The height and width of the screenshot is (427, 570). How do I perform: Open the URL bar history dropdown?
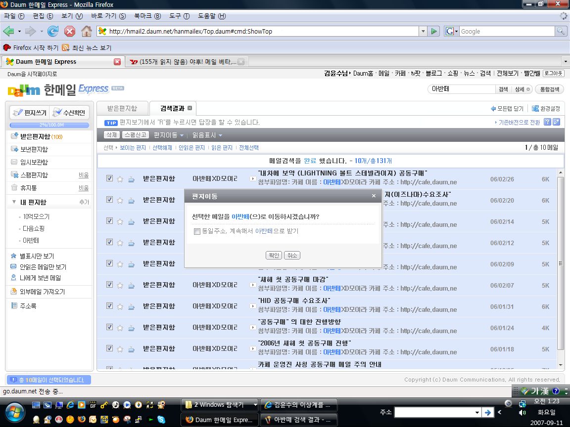coord(423,31)
